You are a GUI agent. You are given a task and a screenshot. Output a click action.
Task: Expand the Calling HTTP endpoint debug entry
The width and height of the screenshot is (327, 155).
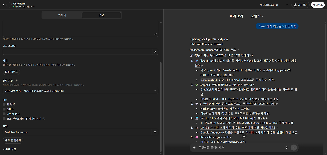tap(209, 39)
